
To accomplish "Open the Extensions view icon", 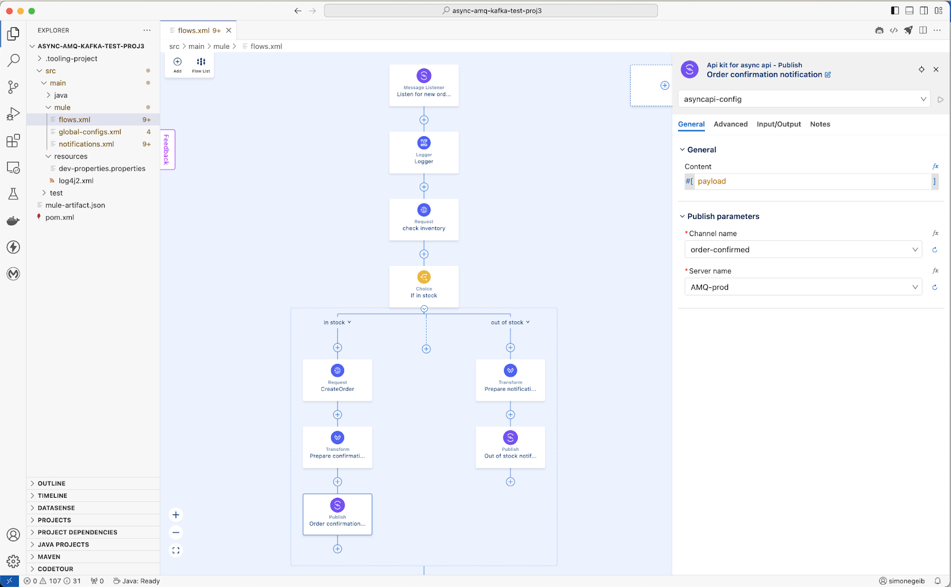I will [x=13, y=141].
